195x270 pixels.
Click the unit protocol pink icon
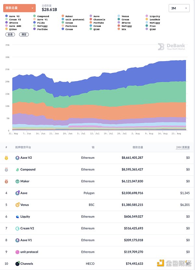pyautogui.click(x=18, y=252)
